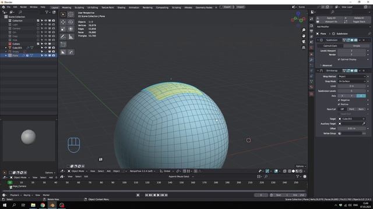Toggle visibility eye of Plane
This screenshot has height=209, width=373.
pyautogui.click(x=45, y=56)
